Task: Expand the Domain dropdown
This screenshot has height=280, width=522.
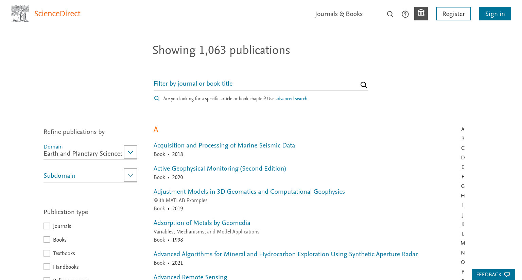Action: (x=130, y=152)
